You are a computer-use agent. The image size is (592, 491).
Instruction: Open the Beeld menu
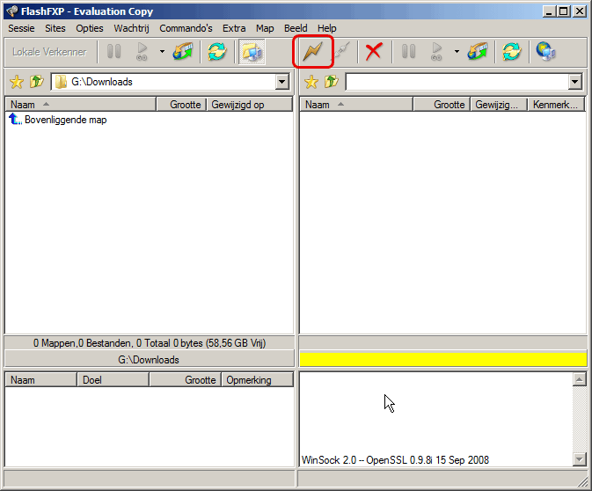(296, 28)
